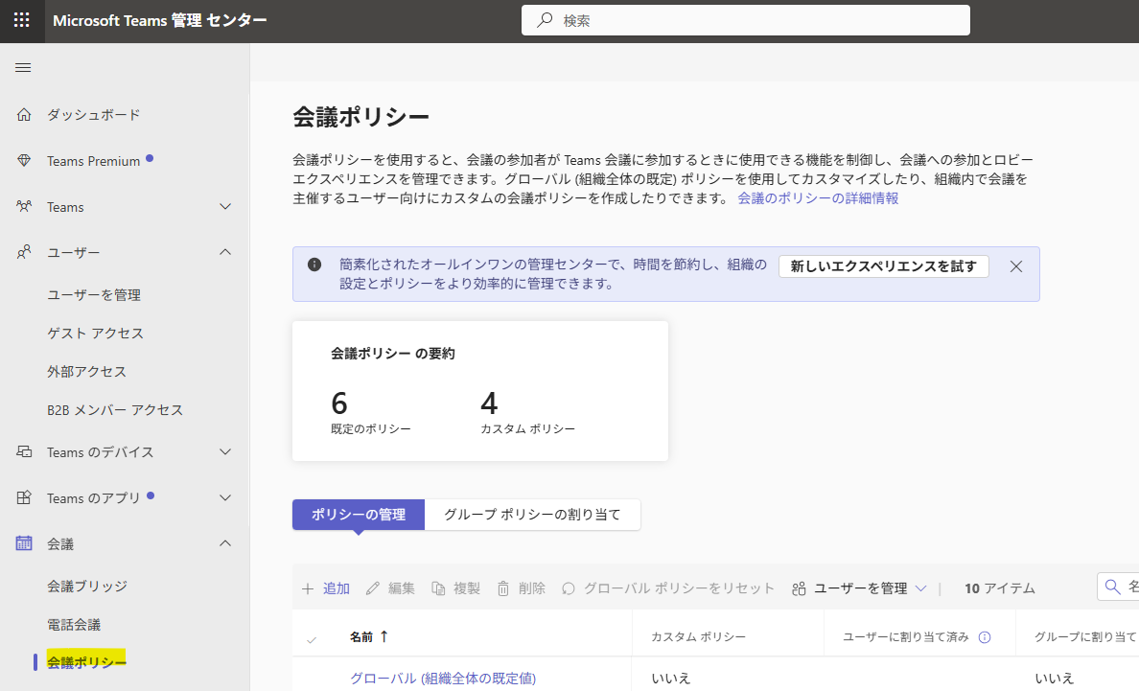Select the ポリシーの管理 tab
This screenshot has height=691, width=1139.
point(359,515)
